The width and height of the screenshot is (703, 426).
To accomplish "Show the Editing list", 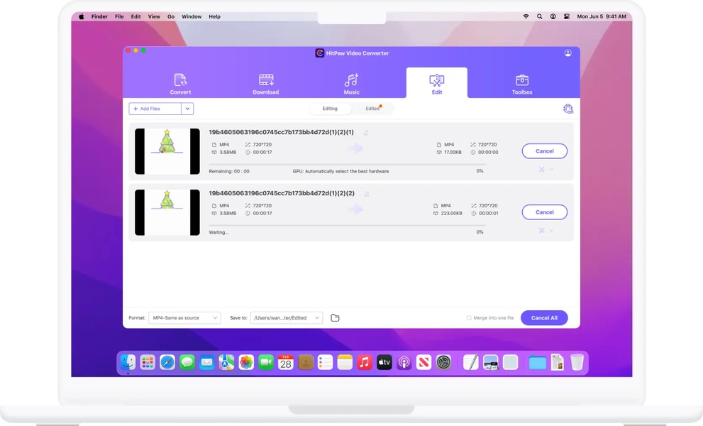I will pyautogui.click(x=330, y=109).
